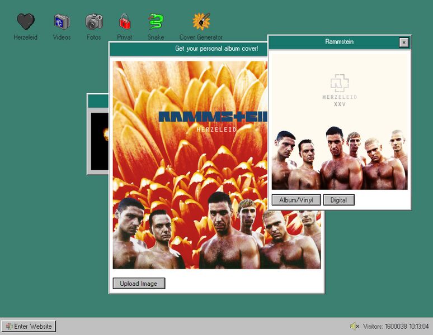Close the Rammstein window
This screenshot has height=335, width=433.
(x=403, y=42)
